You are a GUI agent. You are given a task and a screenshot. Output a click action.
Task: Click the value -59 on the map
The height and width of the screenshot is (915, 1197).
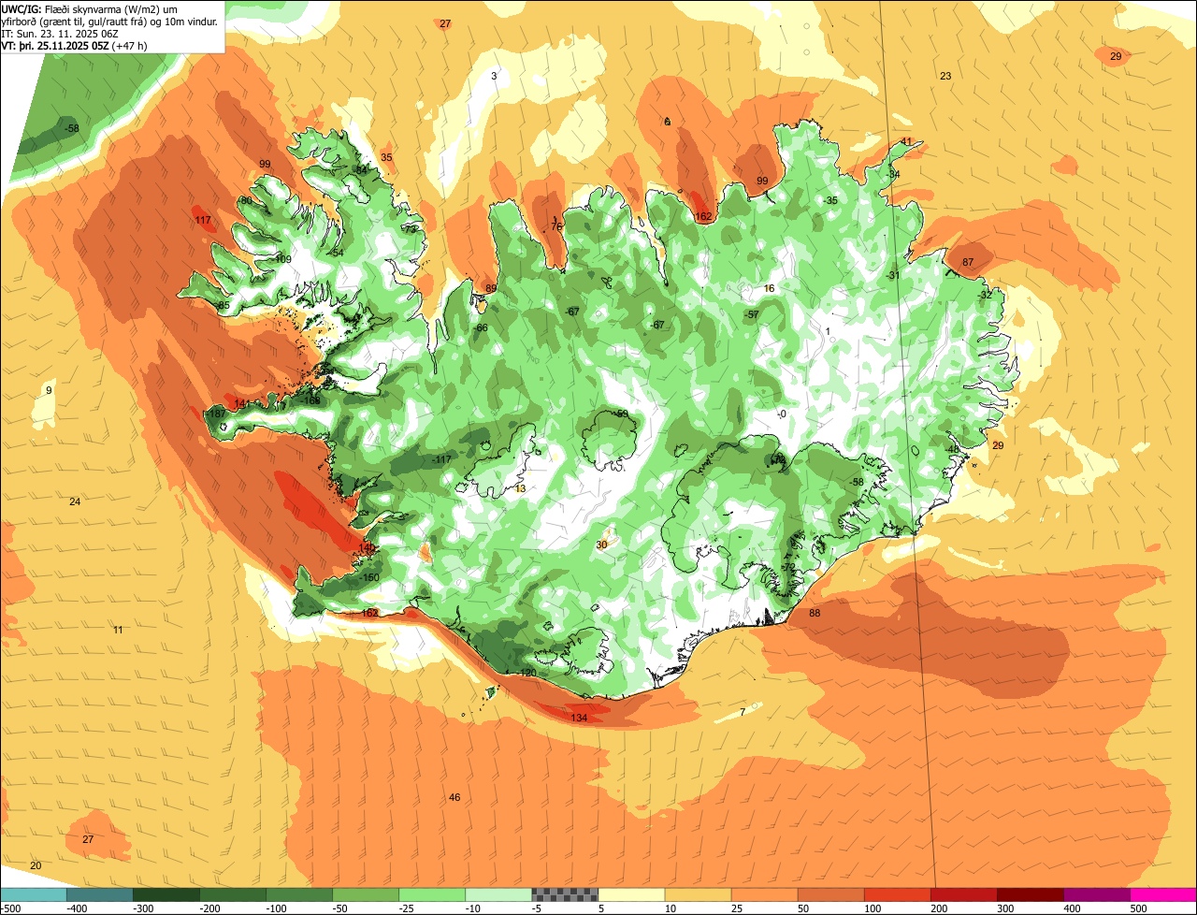pos(621,414)
